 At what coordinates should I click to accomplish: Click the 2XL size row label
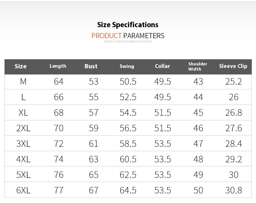tap(23, 128)
